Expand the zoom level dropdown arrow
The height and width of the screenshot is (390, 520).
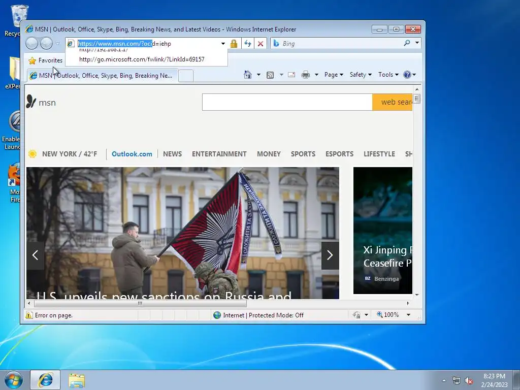coord(409,315)
